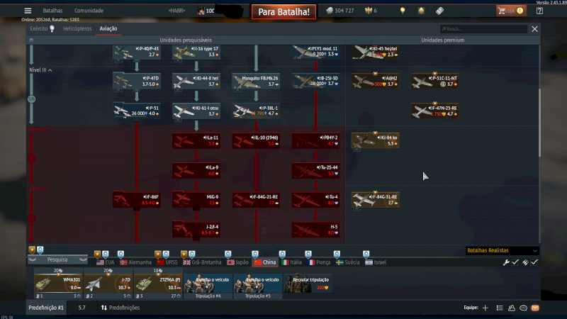Click the research tree vertical scrollbar
The width and height of the screenshot is (567, 319).
[x=540, y=123]
